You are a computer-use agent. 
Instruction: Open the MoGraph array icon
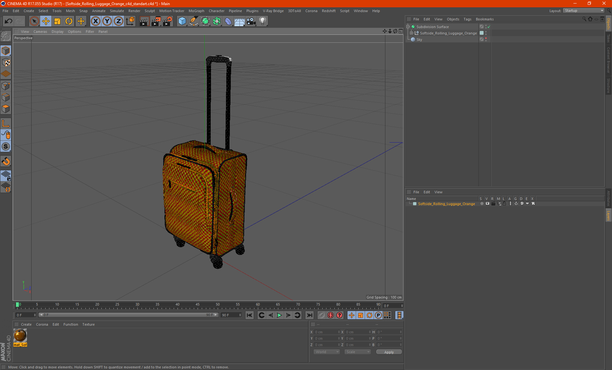point(217,21)
